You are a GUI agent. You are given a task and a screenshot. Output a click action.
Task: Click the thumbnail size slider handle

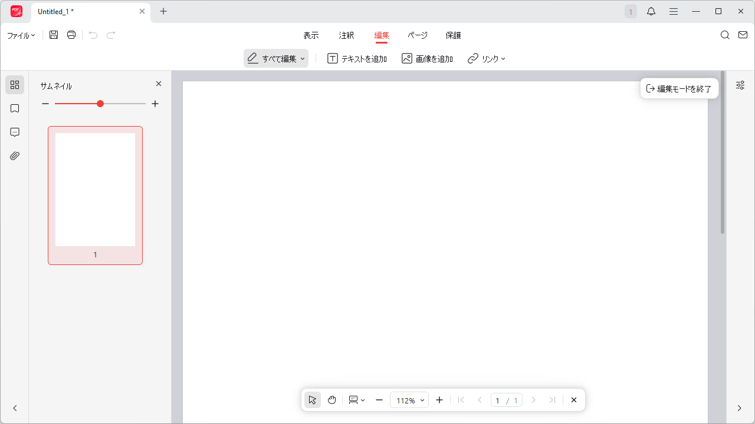[x=100, y=104]
